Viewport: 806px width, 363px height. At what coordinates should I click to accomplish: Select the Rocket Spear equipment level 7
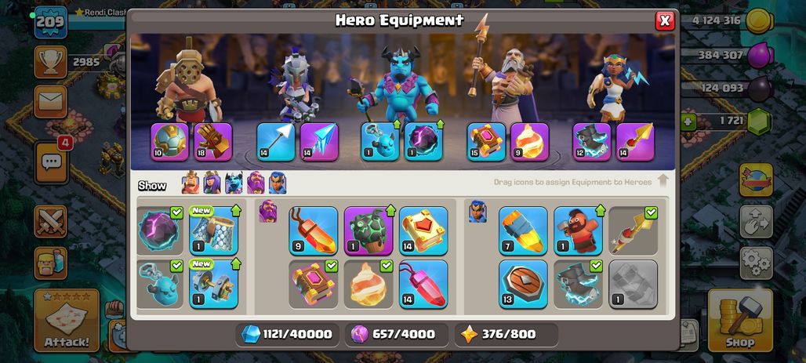tap(523, 231)
